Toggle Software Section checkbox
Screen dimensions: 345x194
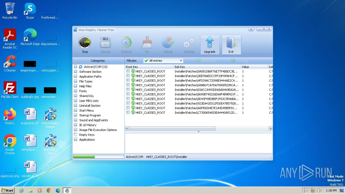[75, 72]
